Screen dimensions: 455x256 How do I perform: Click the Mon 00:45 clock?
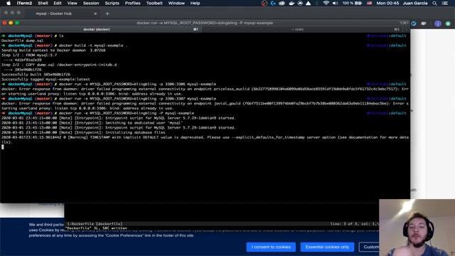click(x=387, y=3)
